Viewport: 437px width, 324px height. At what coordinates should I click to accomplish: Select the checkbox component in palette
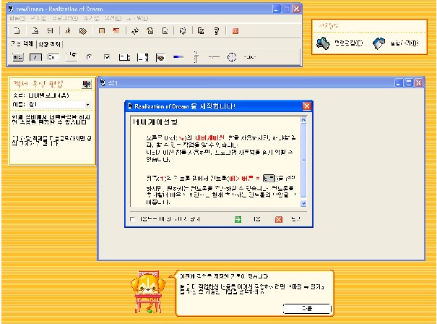pos(106,56)
